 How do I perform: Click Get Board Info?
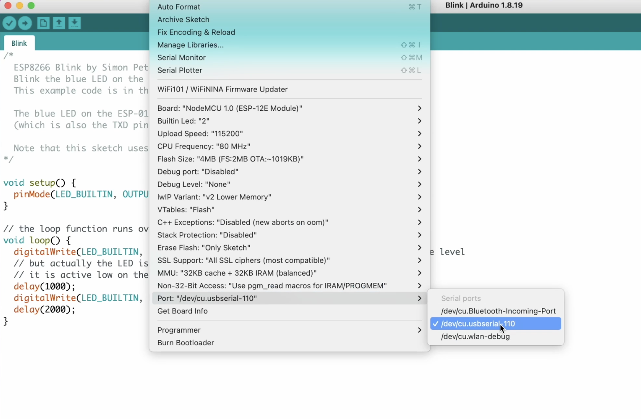[290, 311]
